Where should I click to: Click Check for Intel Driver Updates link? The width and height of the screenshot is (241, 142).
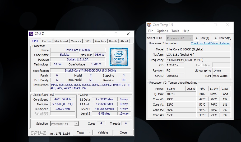[210, 43]
